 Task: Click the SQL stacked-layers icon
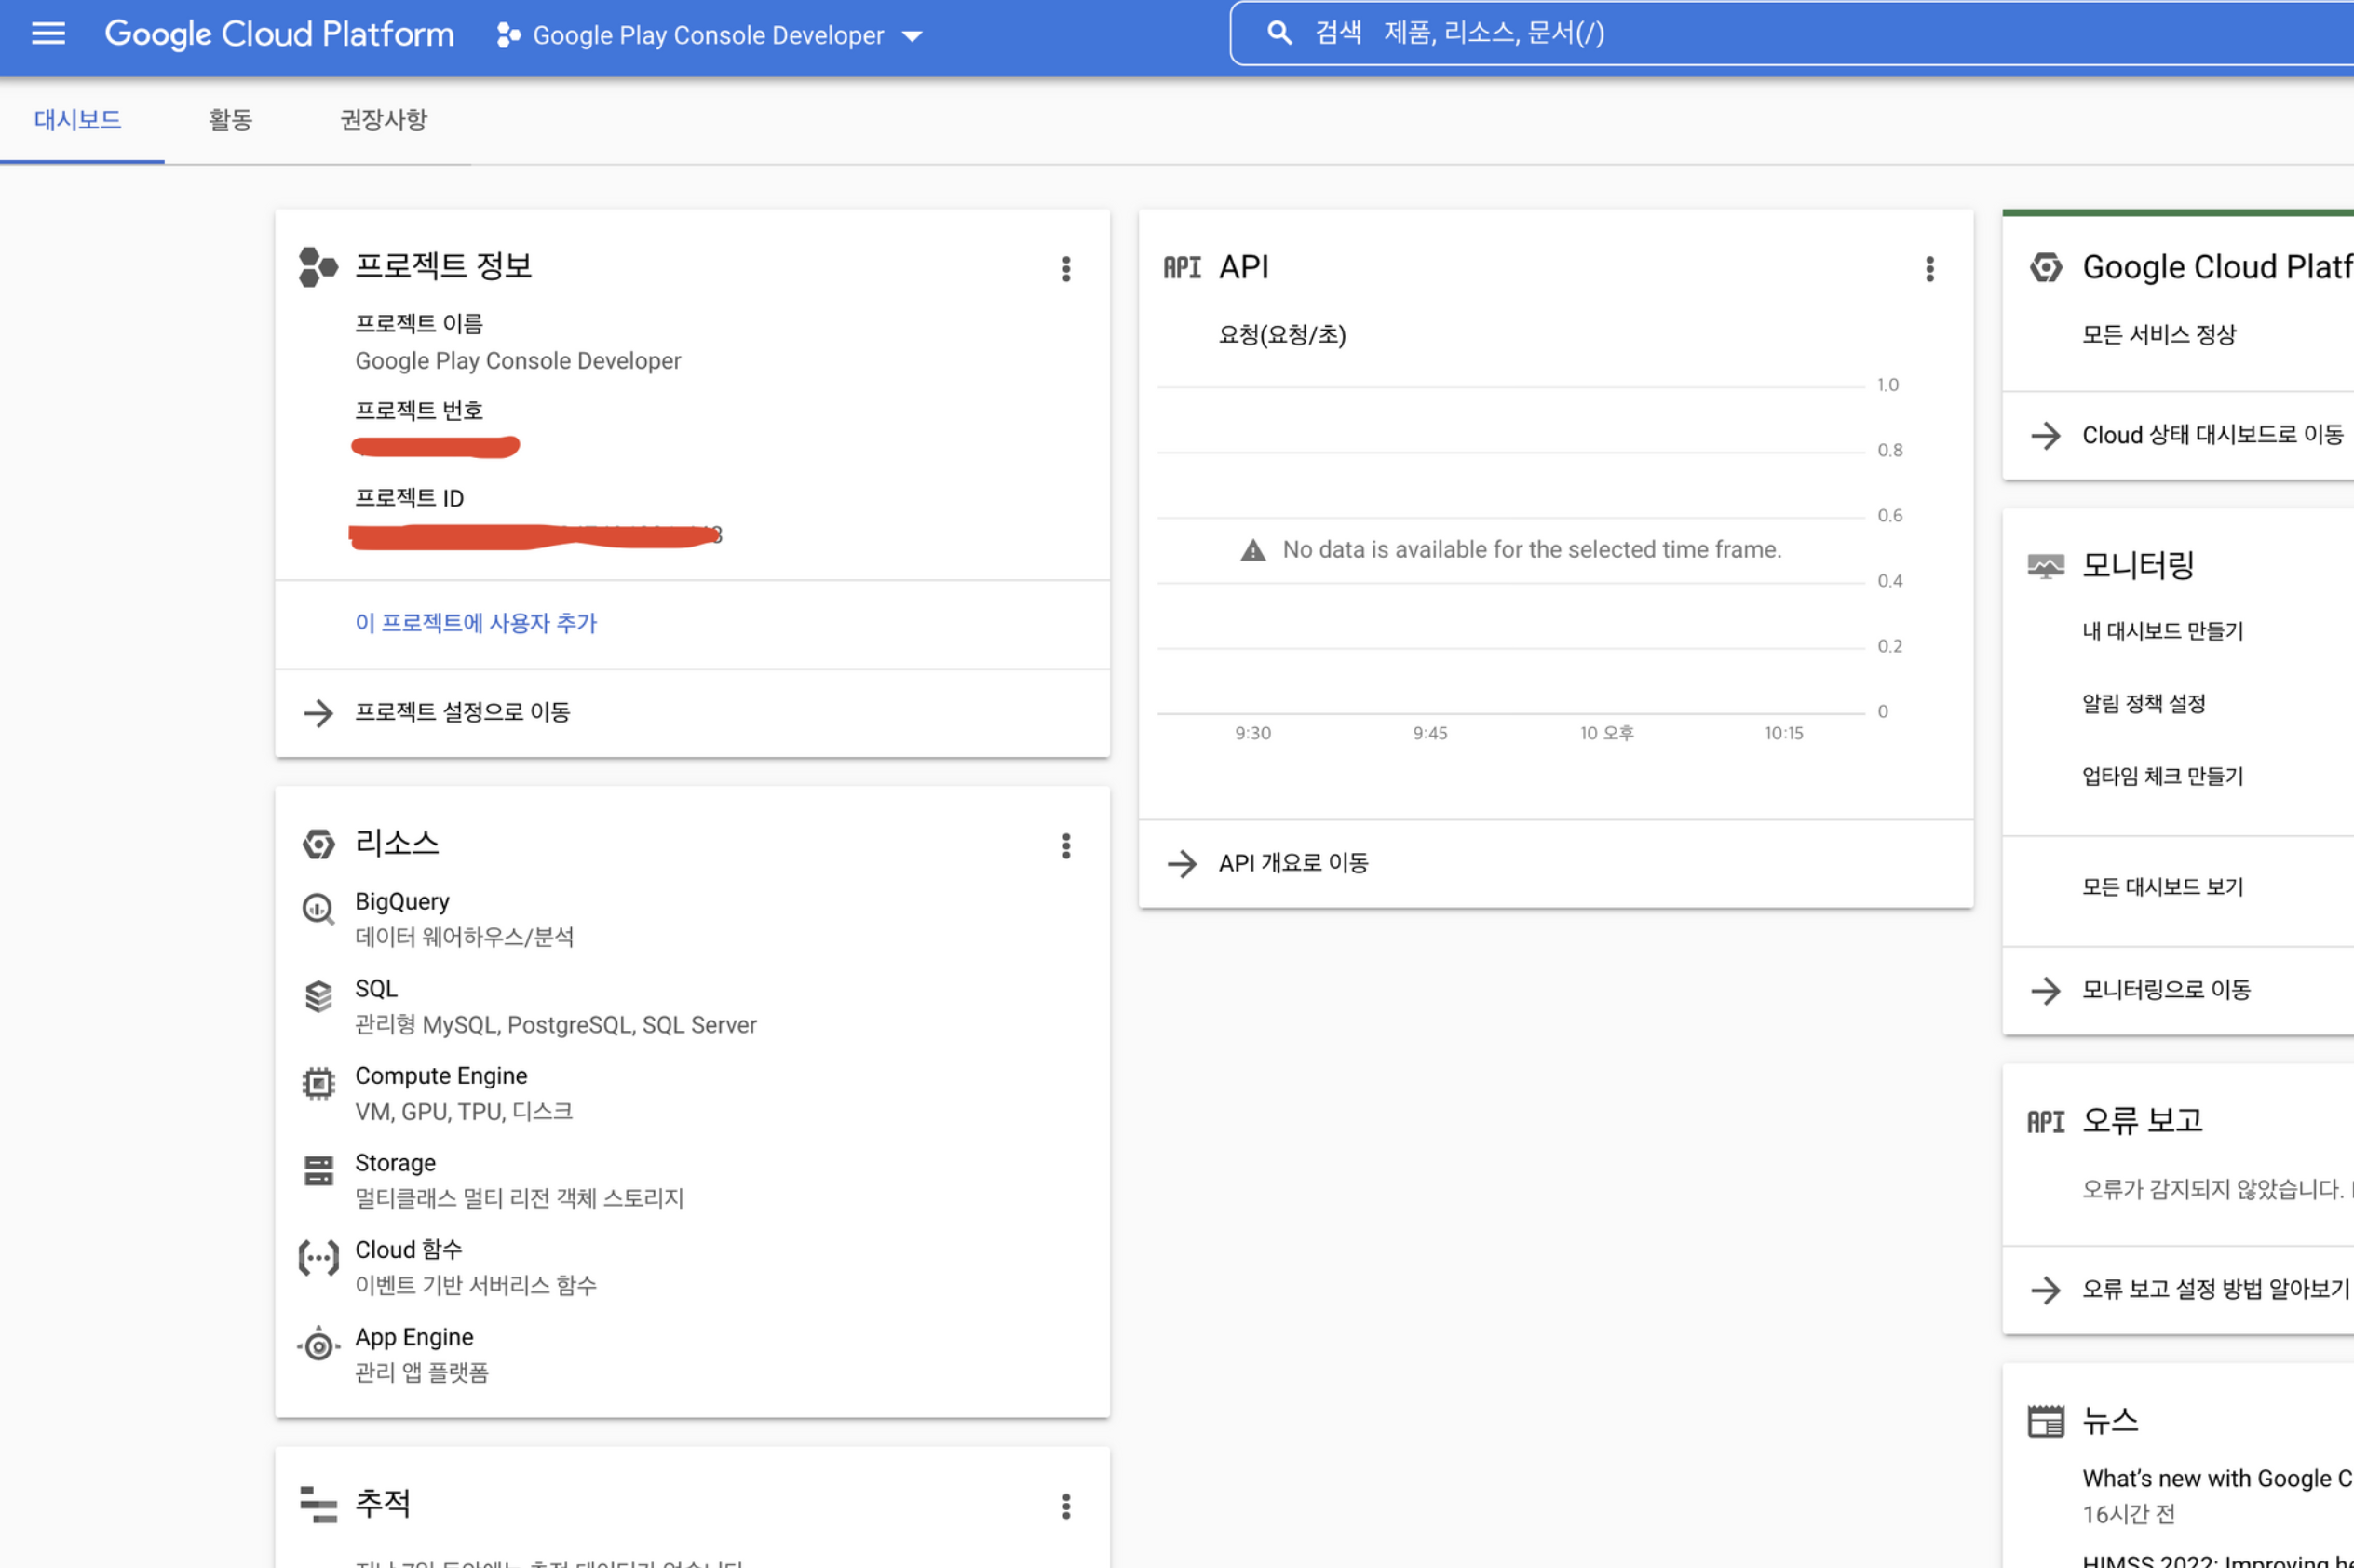tap(318, 996)
